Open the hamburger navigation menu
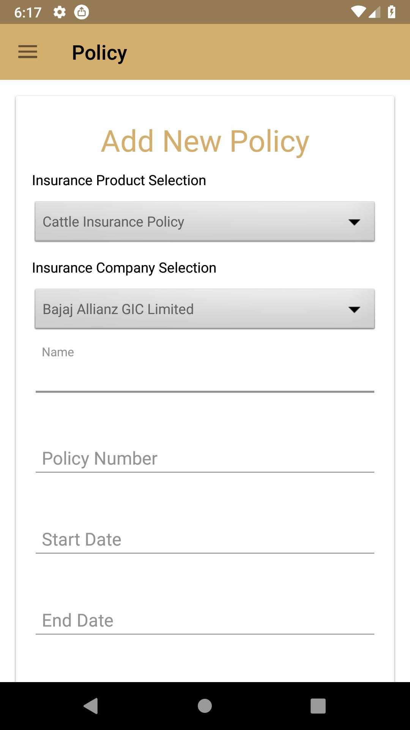 click(x=28, y=52)
